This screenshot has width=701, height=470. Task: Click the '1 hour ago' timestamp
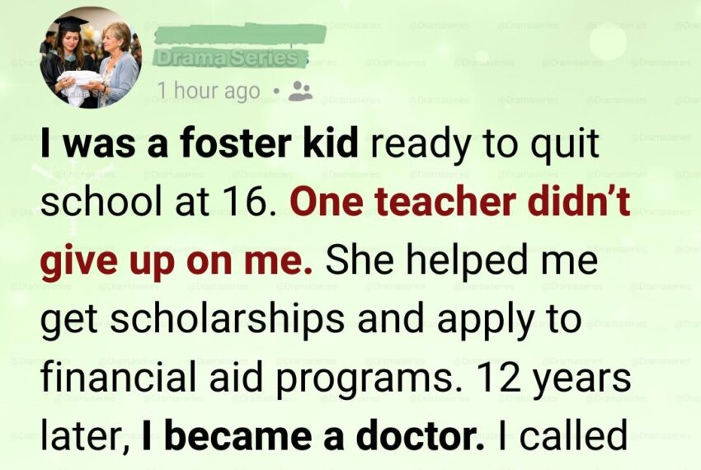point(208,90)
